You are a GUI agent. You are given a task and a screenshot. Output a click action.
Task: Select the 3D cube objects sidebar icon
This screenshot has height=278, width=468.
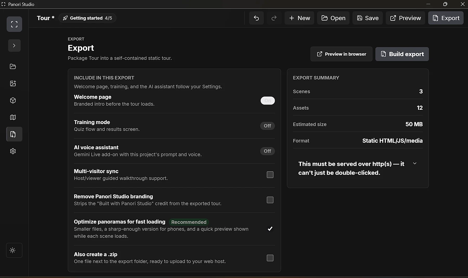tap(13, 100)
